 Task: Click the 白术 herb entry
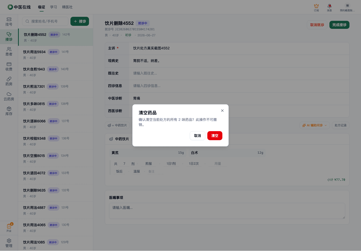[227, 153]
